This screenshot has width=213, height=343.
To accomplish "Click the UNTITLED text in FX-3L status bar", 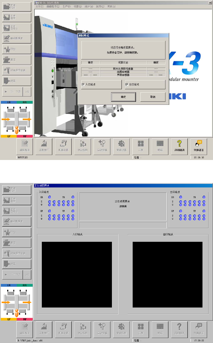I will (23, 157).
